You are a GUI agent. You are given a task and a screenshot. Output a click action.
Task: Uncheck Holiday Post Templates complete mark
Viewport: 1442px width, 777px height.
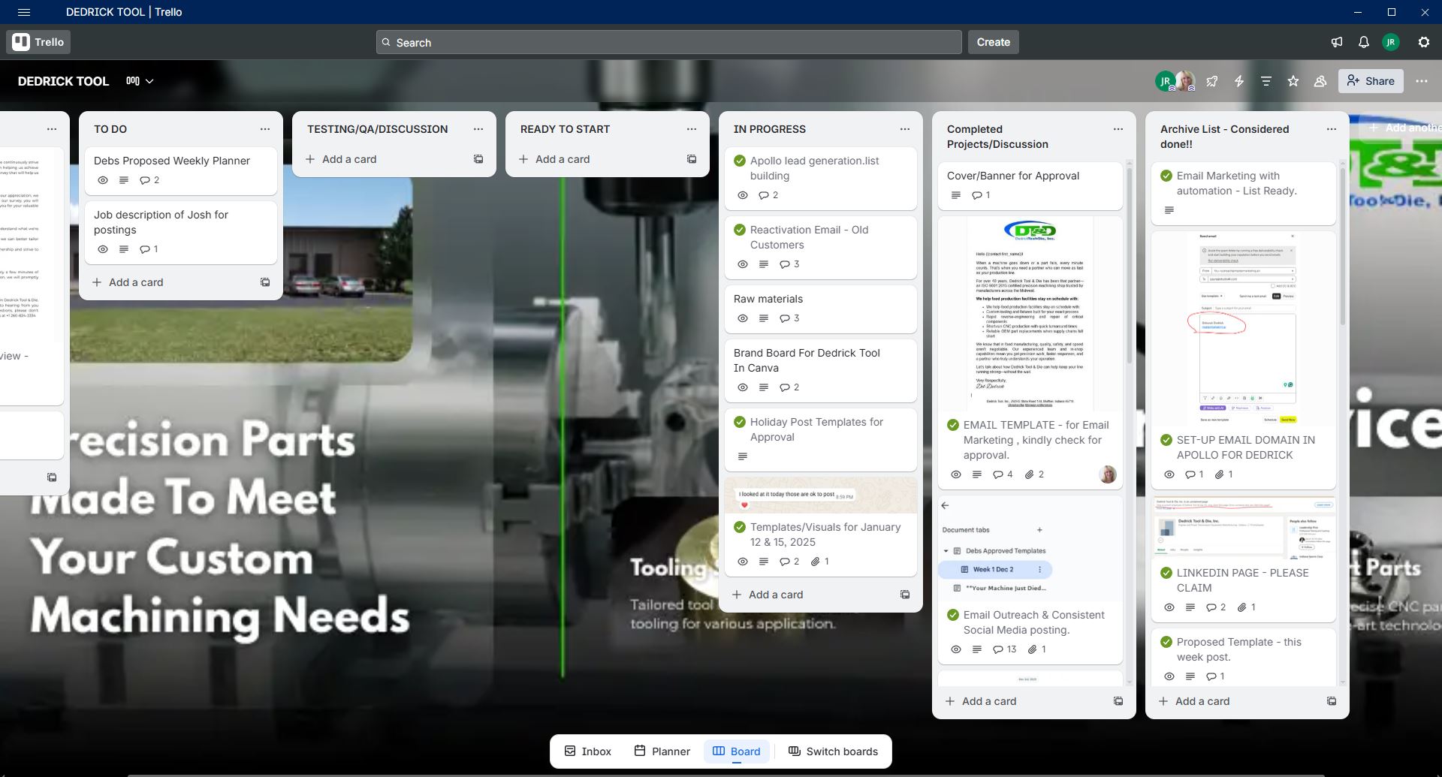pyautogui.click(x=740, y=422)
